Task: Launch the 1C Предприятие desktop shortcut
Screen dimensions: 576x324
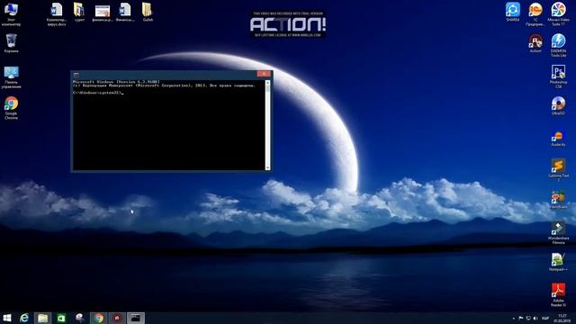Action: [535, 14]
